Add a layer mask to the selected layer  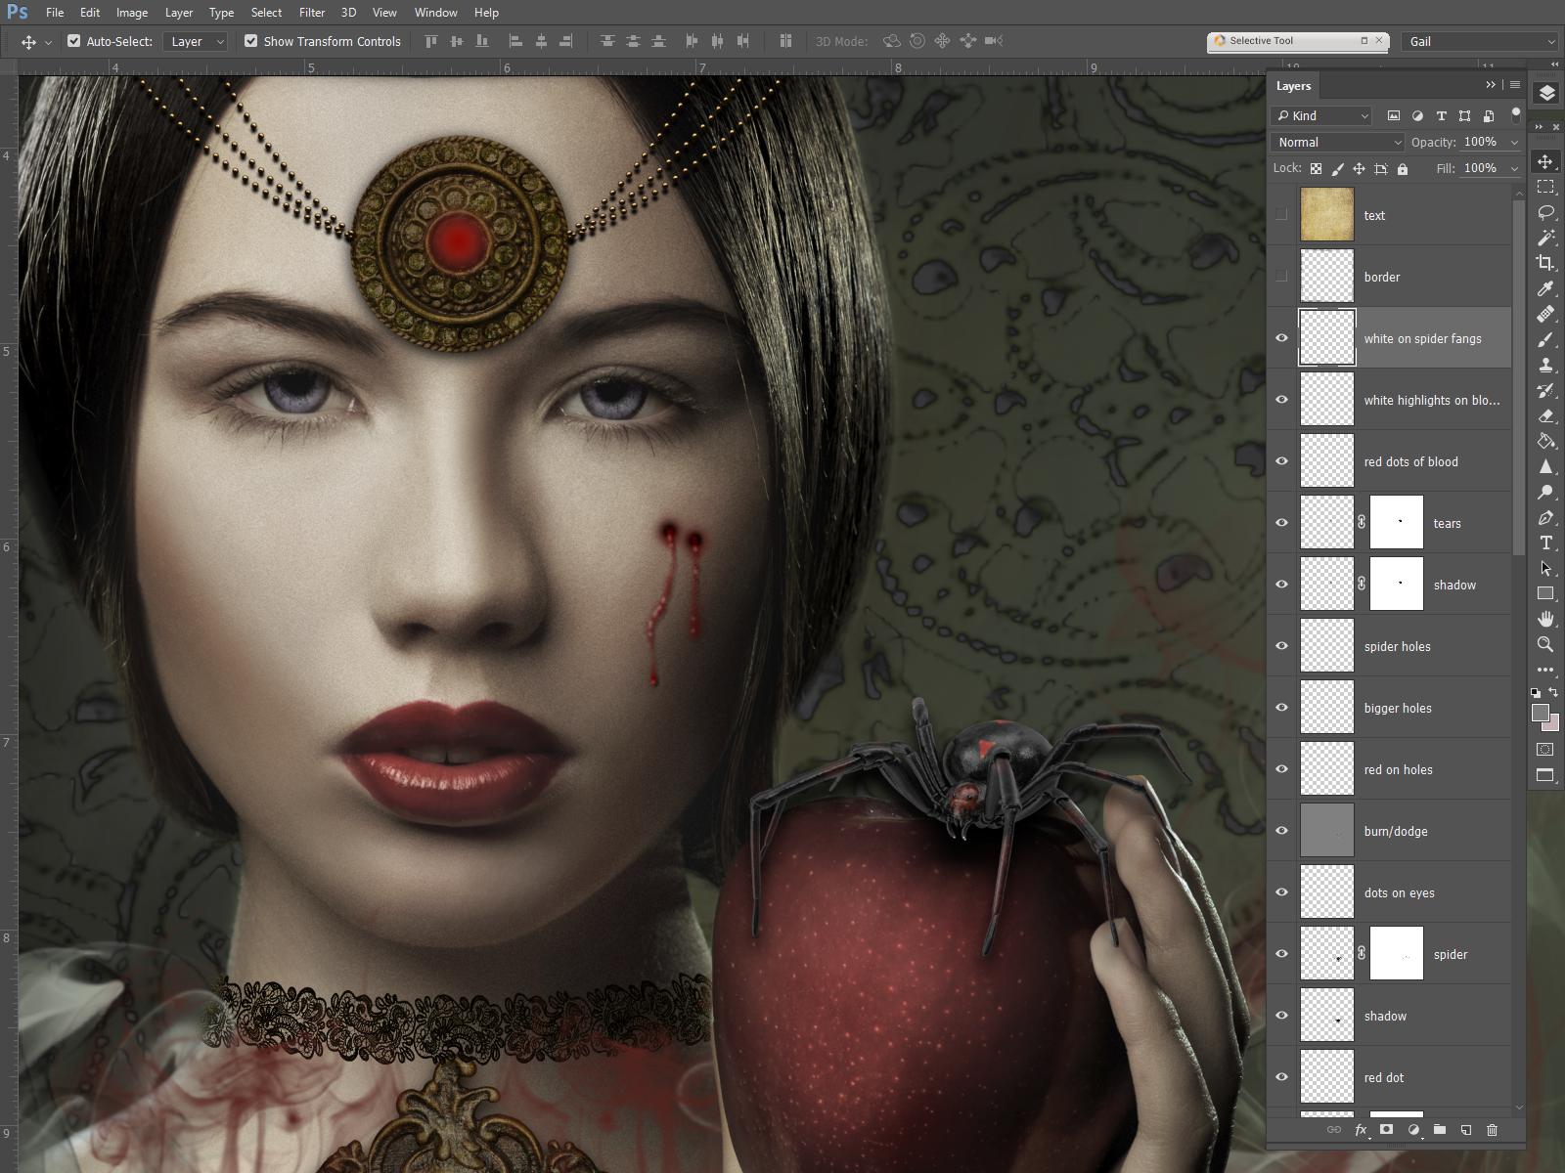coord(1387,1129)
